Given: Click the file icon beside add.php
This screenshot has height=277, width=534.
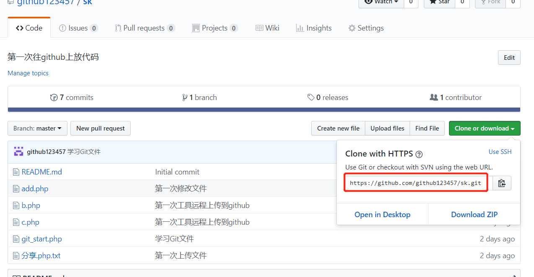Looking at the screenshot, I should click(16, 189).
